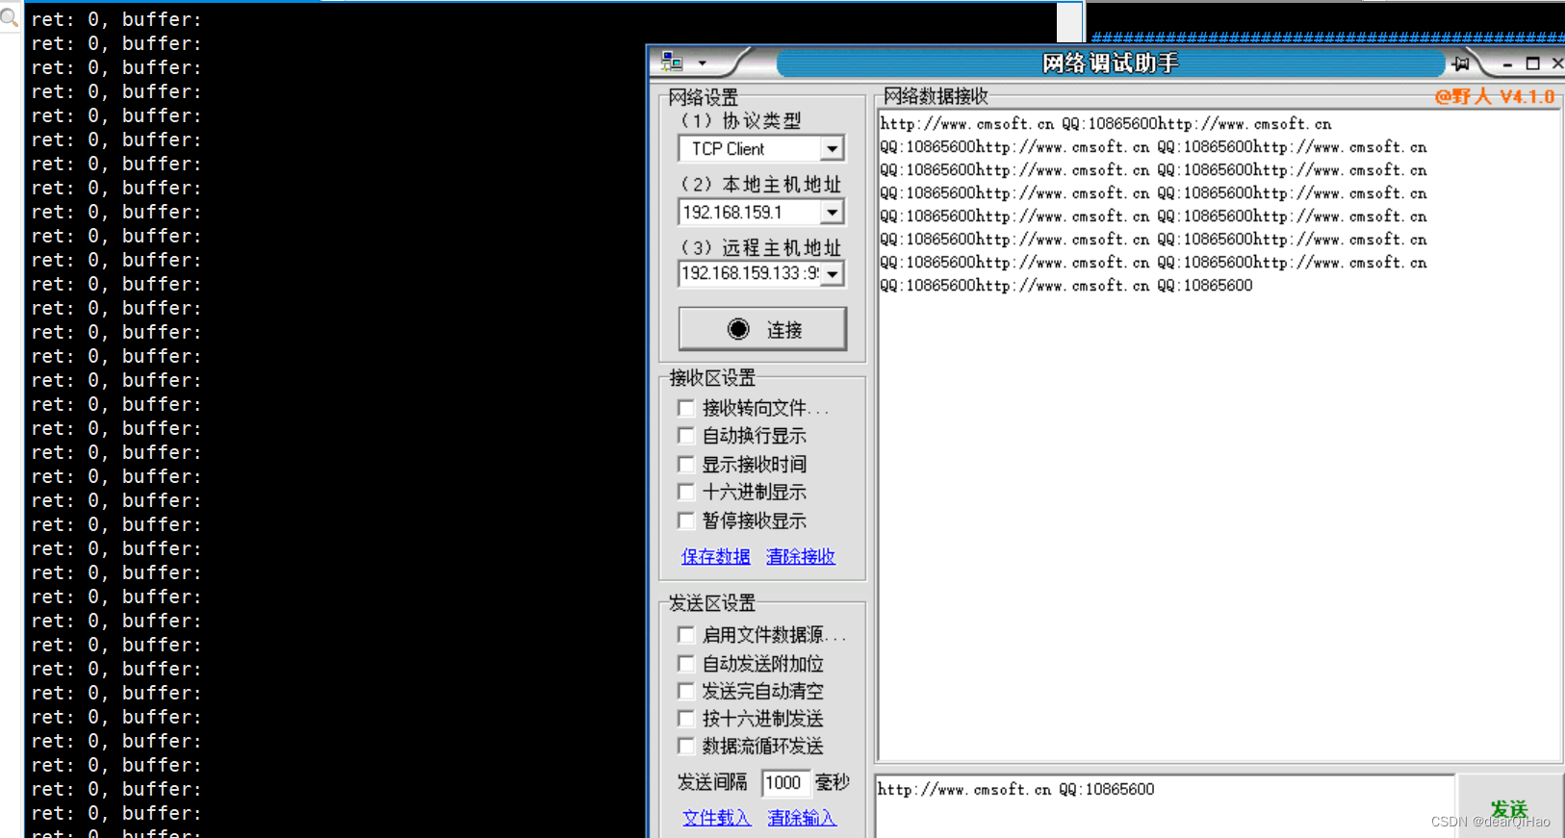Viewport: 1565px width, 838px height.
Task: Click the 网络数据接收 panel label
Action: coord(936,96)
